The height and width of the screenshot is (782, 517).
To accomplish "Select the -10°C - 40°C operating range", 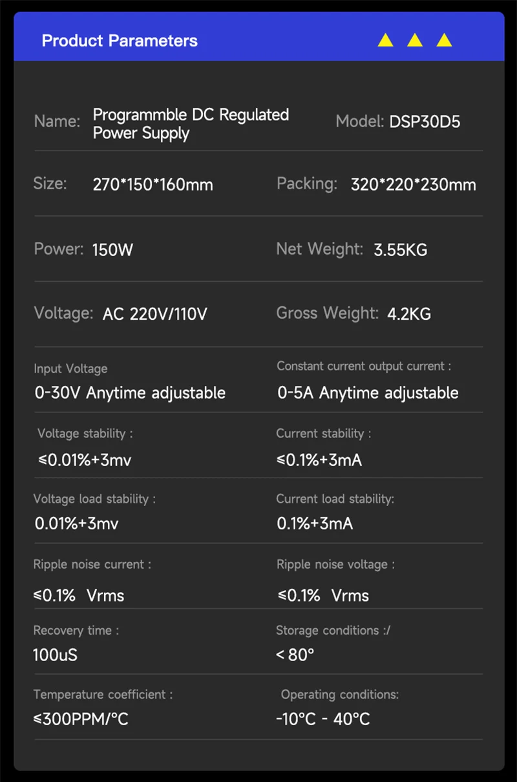I will (x=322, y=719).
